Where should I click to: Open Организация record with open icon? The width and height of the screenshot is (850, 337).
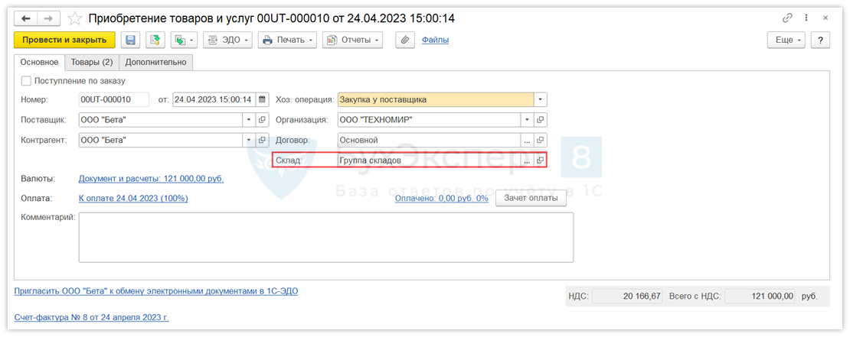tap(541, 119)
